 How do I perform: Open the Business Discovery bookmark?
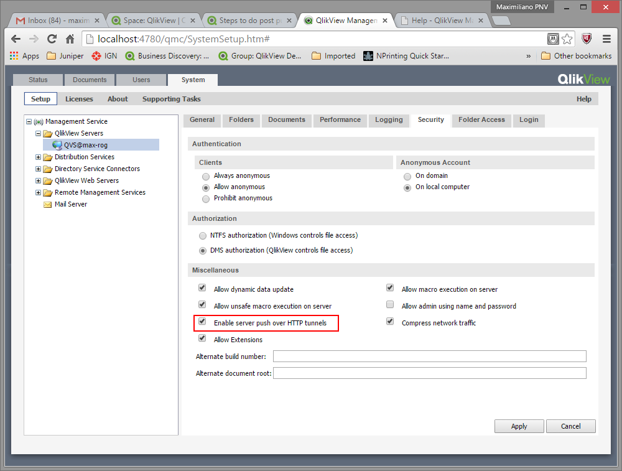click(167, 56)
